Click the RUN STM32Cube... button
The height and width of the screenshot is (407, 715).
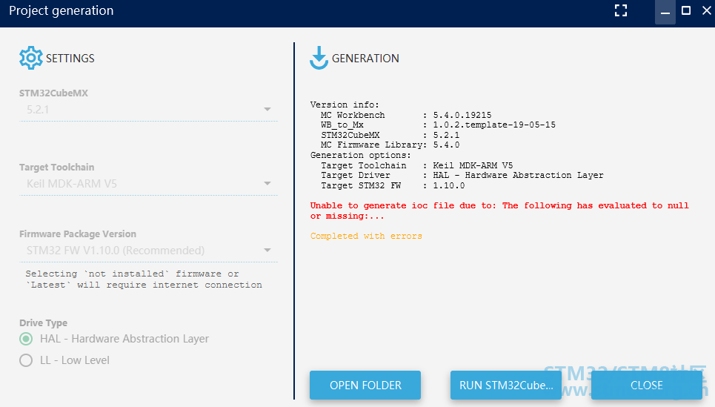click(506, 385)
